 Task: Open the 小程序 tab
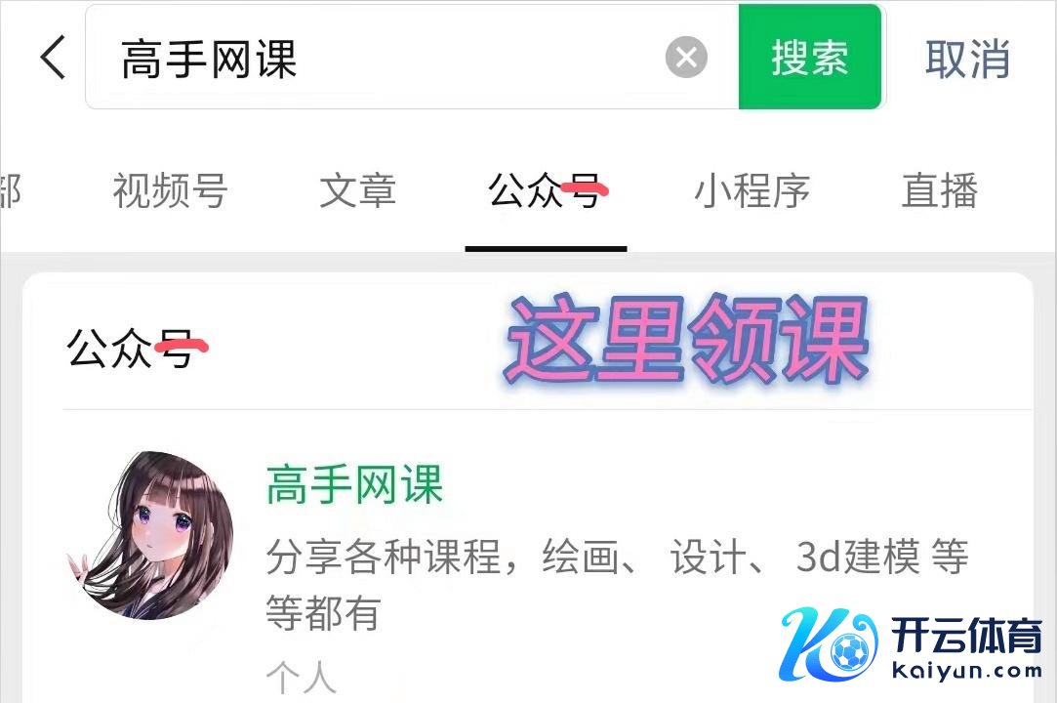click(752, 191)
